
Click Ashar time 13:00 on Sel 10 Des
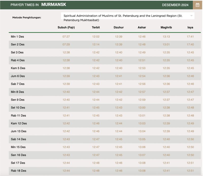[x=142, y=108]
